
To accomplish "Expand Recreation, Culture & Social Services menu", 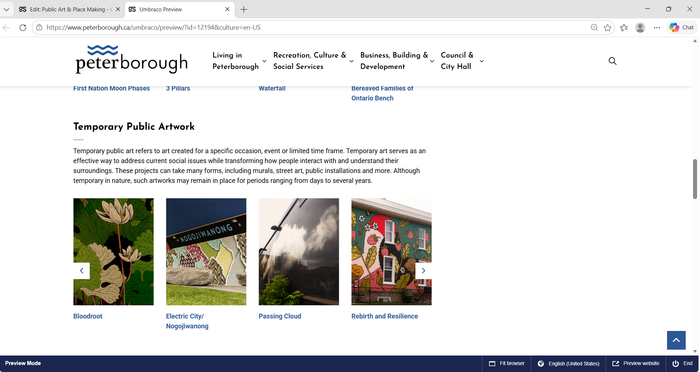I will coord(351,61).
